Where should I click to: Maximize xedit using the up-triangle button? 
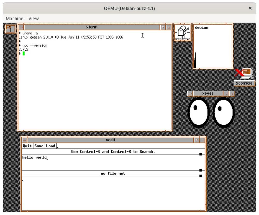202,140
